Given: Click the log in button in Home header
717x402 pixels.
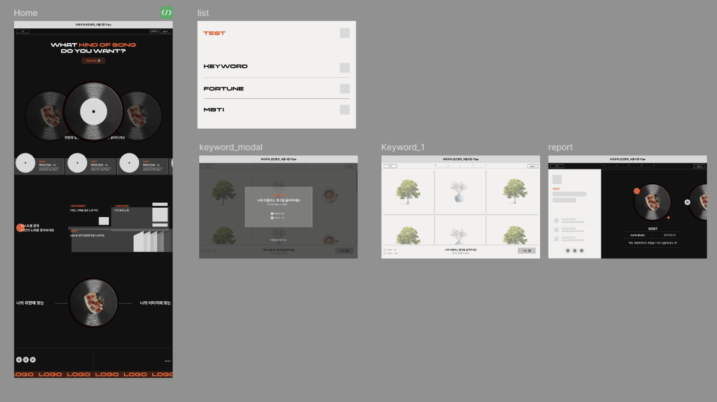Looking at the screenshot, I should pos(166,32).
